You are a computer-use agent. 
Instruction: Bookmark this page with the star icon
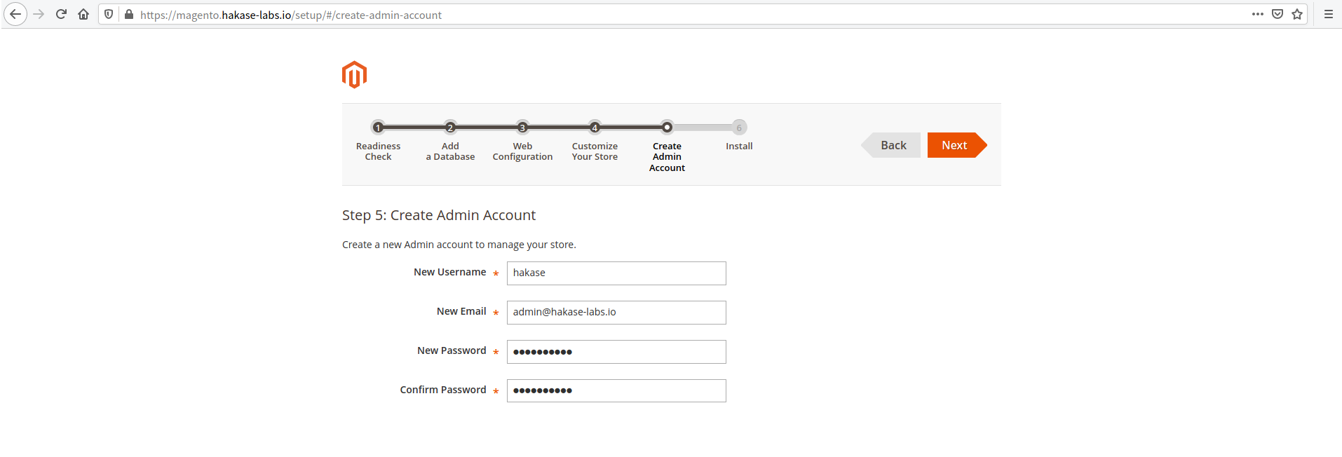point(1297,14)
